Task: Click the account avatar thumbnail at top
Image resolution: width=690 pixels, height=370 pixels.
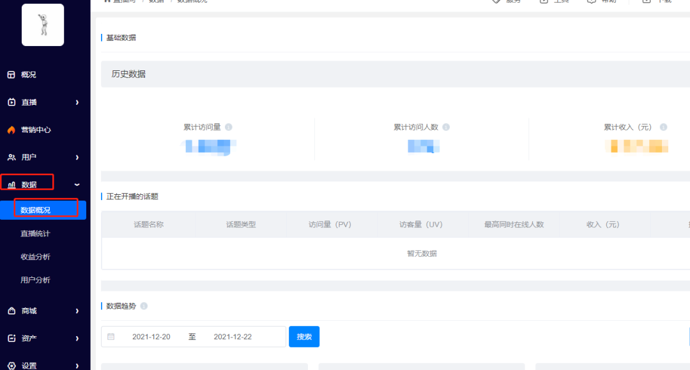Action: tap(43, 25)
